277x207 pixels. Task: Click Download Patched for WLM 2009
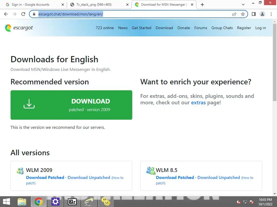coord(45,177)
